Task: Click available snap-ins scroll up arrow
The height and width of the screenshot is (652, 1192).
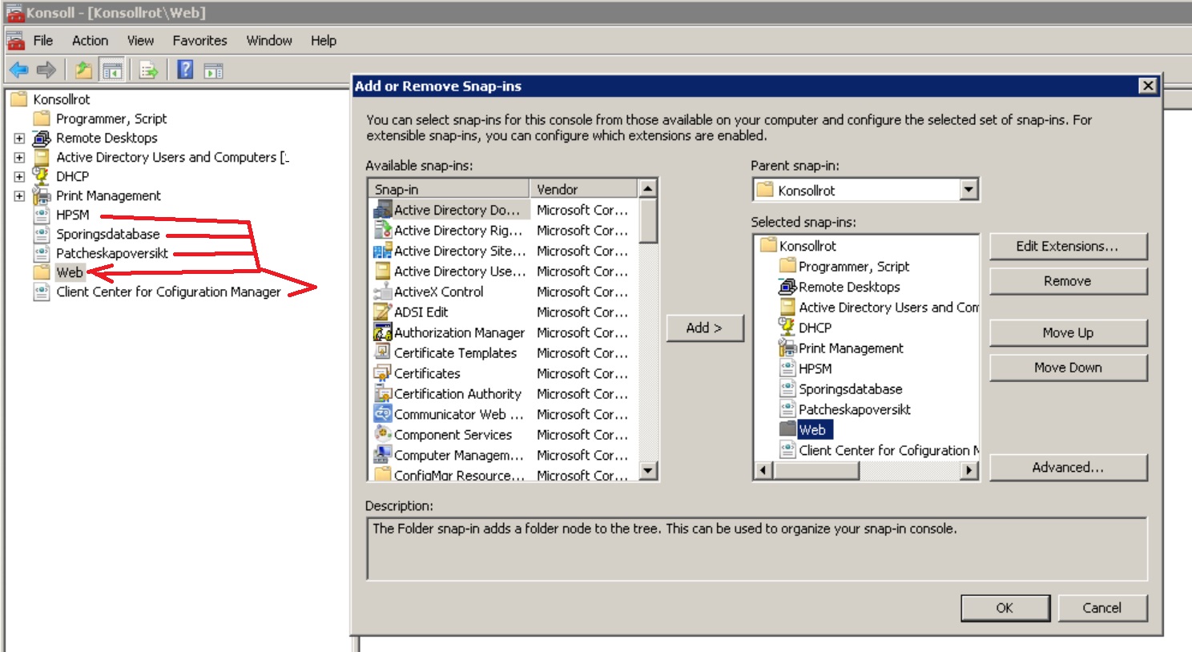Action: click(x=648, y=189)
